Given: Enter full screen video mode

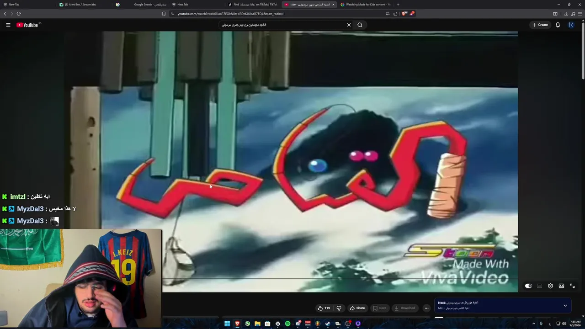Looking at the screenshot, I should click(572, 286).
